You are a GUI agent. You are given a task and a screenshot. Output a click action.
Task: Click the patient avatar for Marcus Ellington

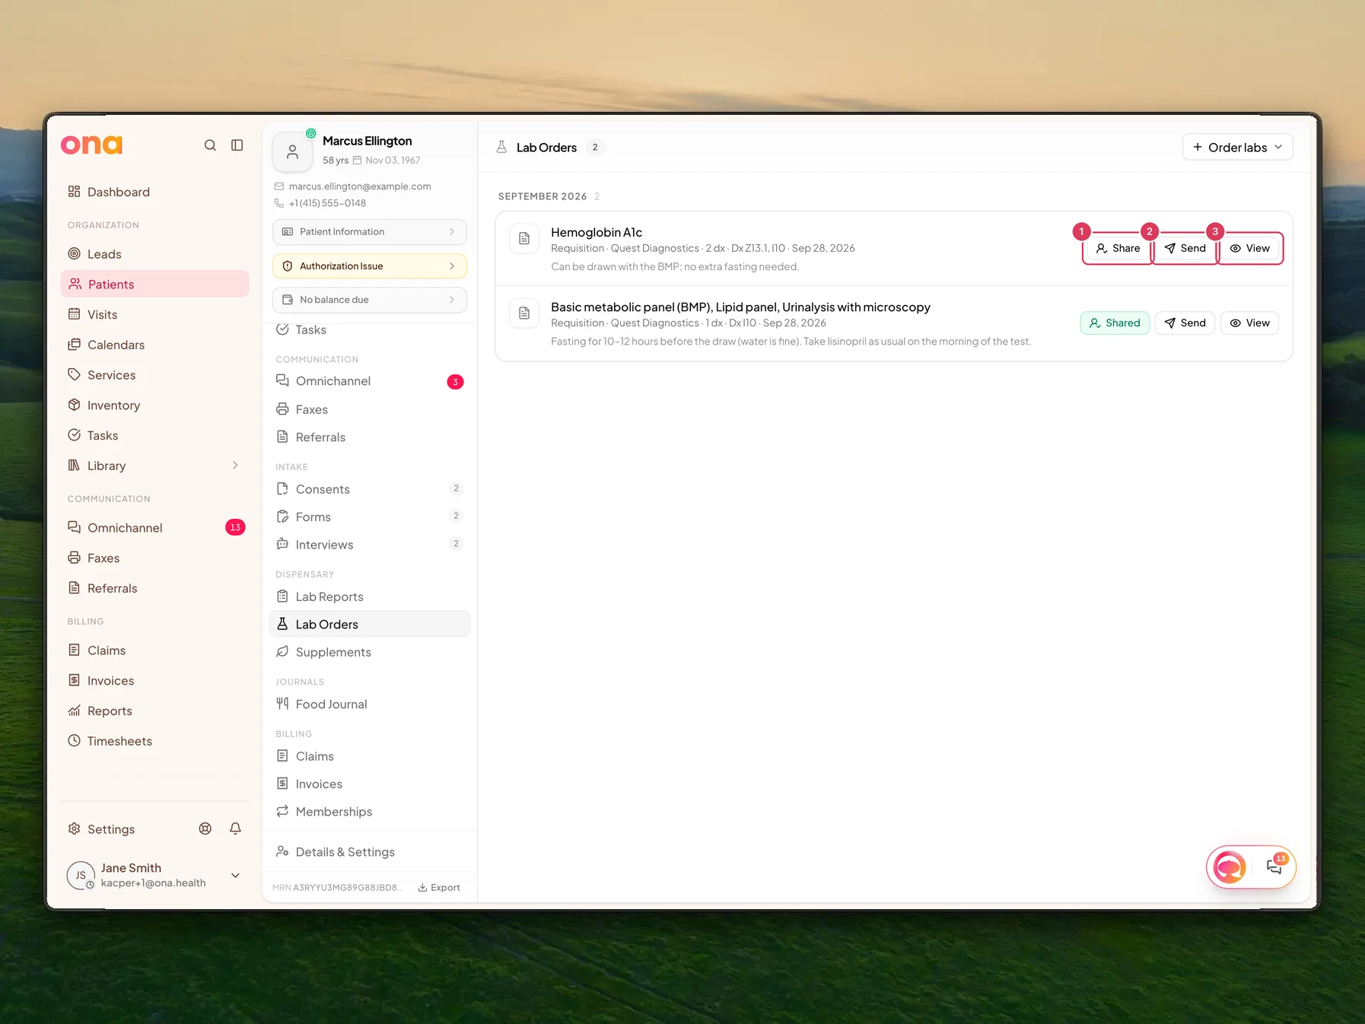point(292,152)
